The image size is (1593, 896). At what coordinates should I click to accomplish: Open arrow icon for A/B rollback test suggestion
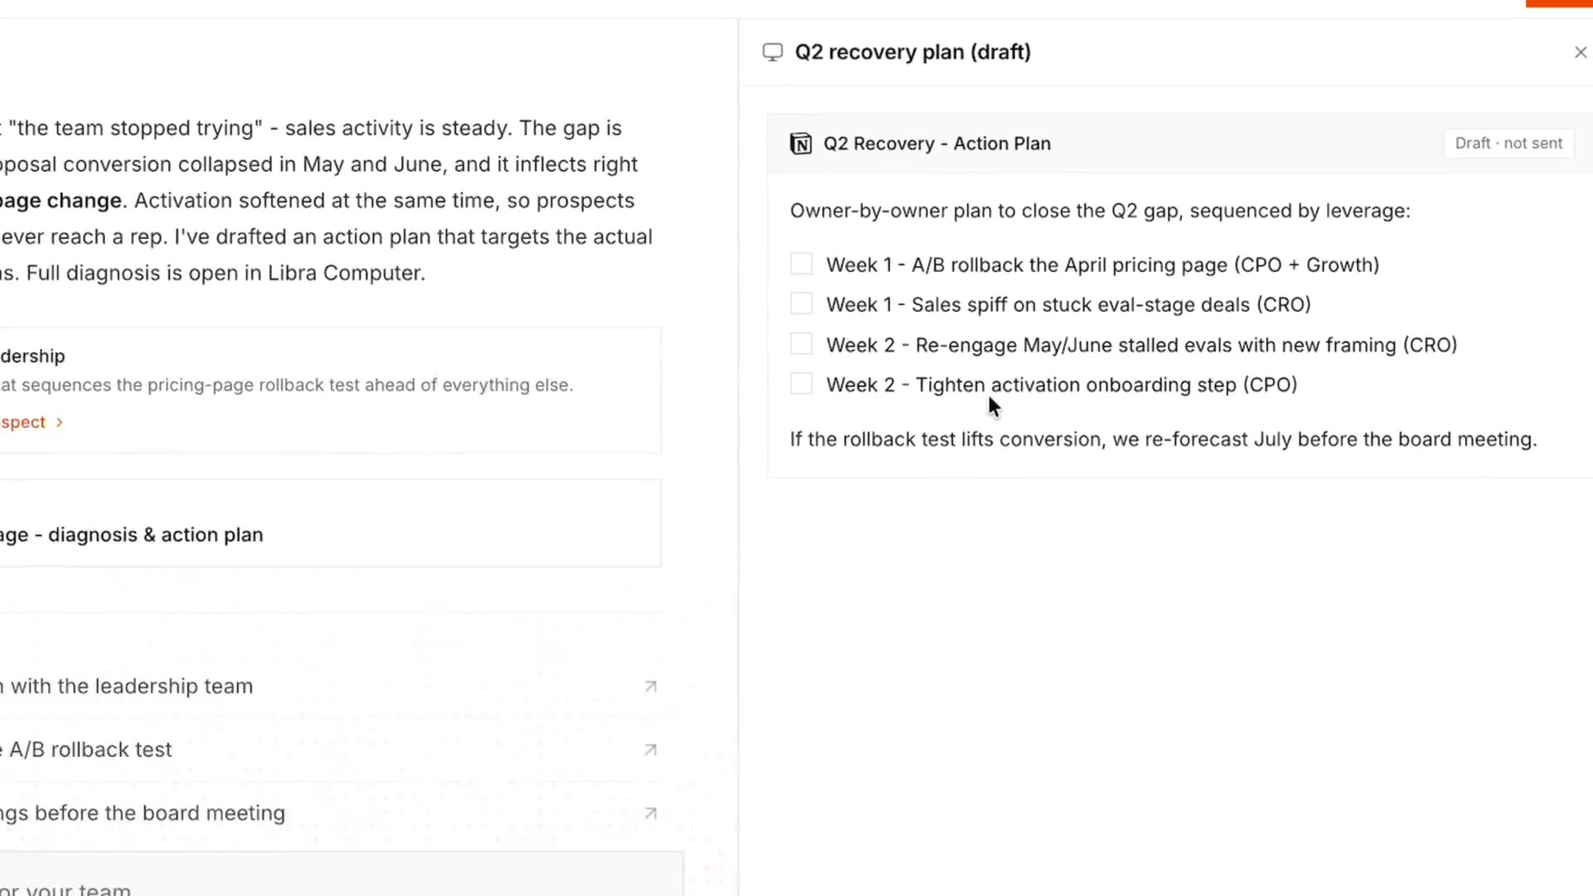[650, 750]
